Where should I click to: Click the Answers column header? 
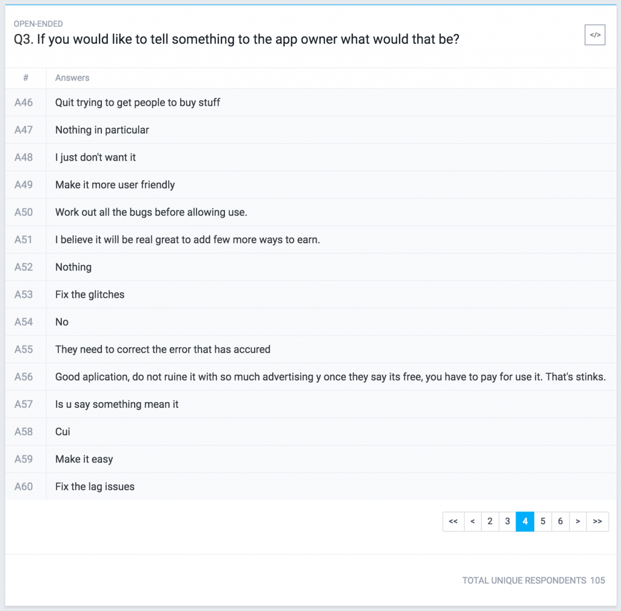(x=72, y=78)
